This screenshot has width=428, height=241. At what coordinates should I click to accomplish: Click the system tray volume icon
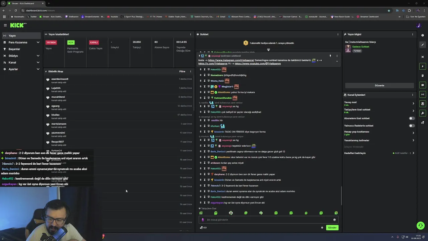click(408, 237)
